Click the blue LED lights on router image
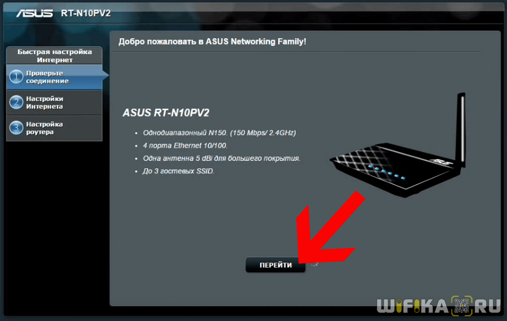507x321 pixels. pos(386,172)
